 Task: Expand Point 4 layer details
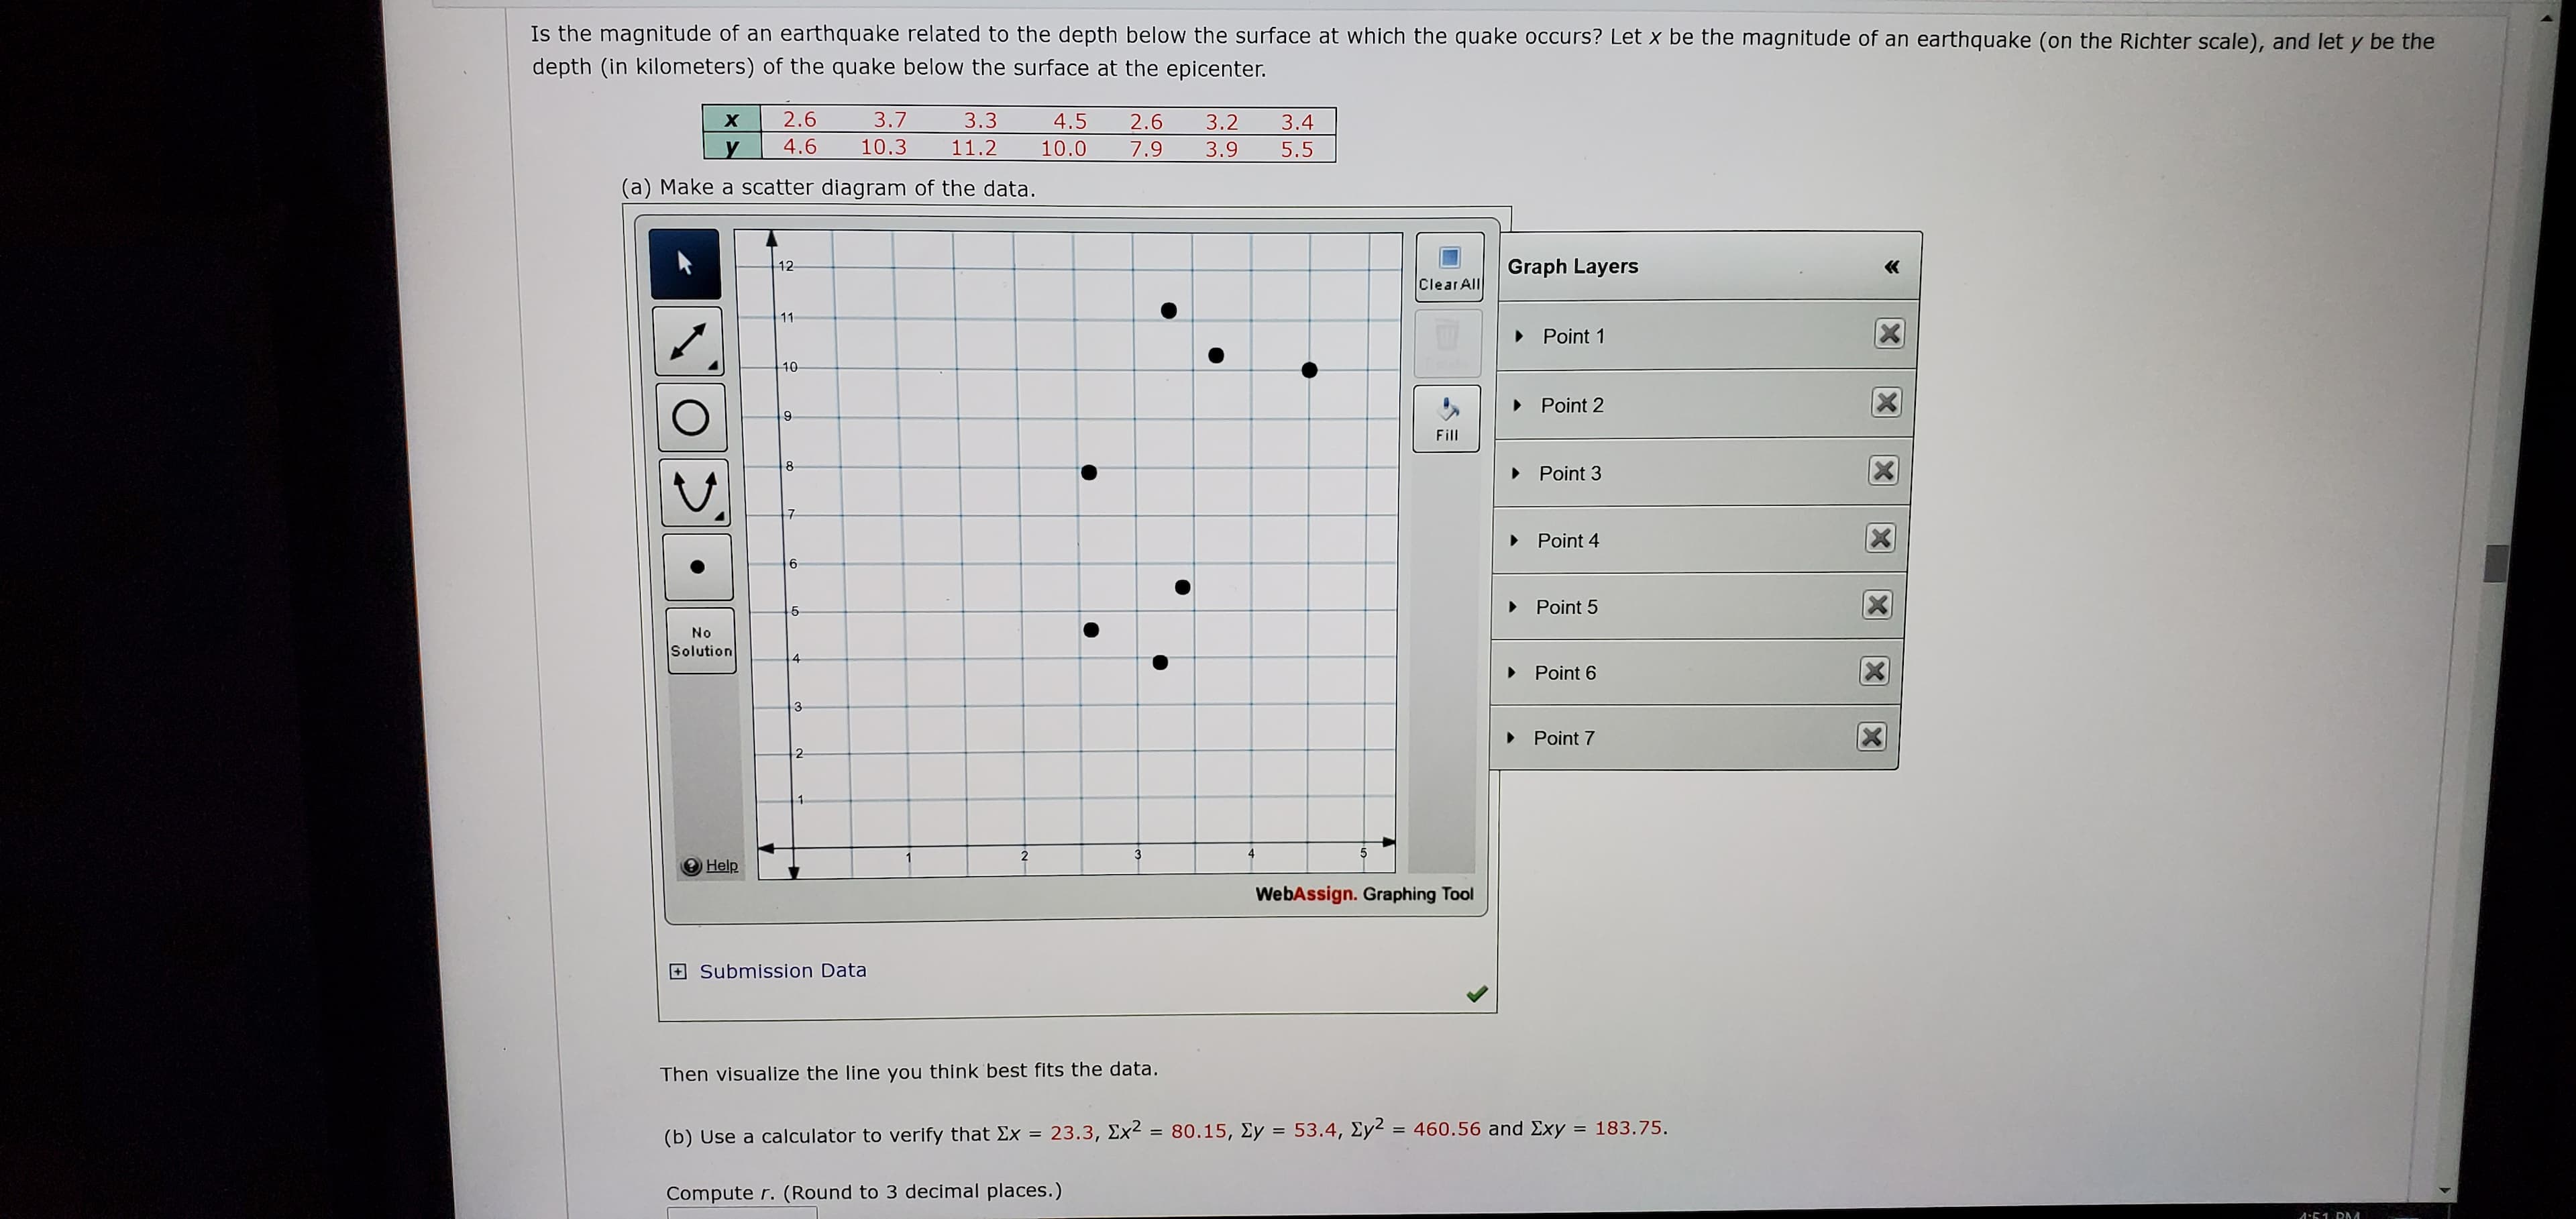click(1514, 541)
